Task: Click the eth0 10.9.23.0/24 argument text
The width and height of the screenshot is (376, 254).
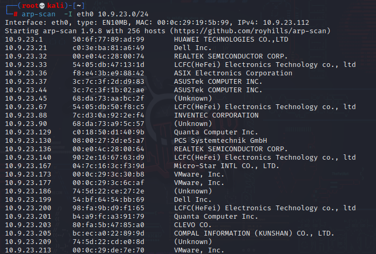Action: (x=113, y=14)
